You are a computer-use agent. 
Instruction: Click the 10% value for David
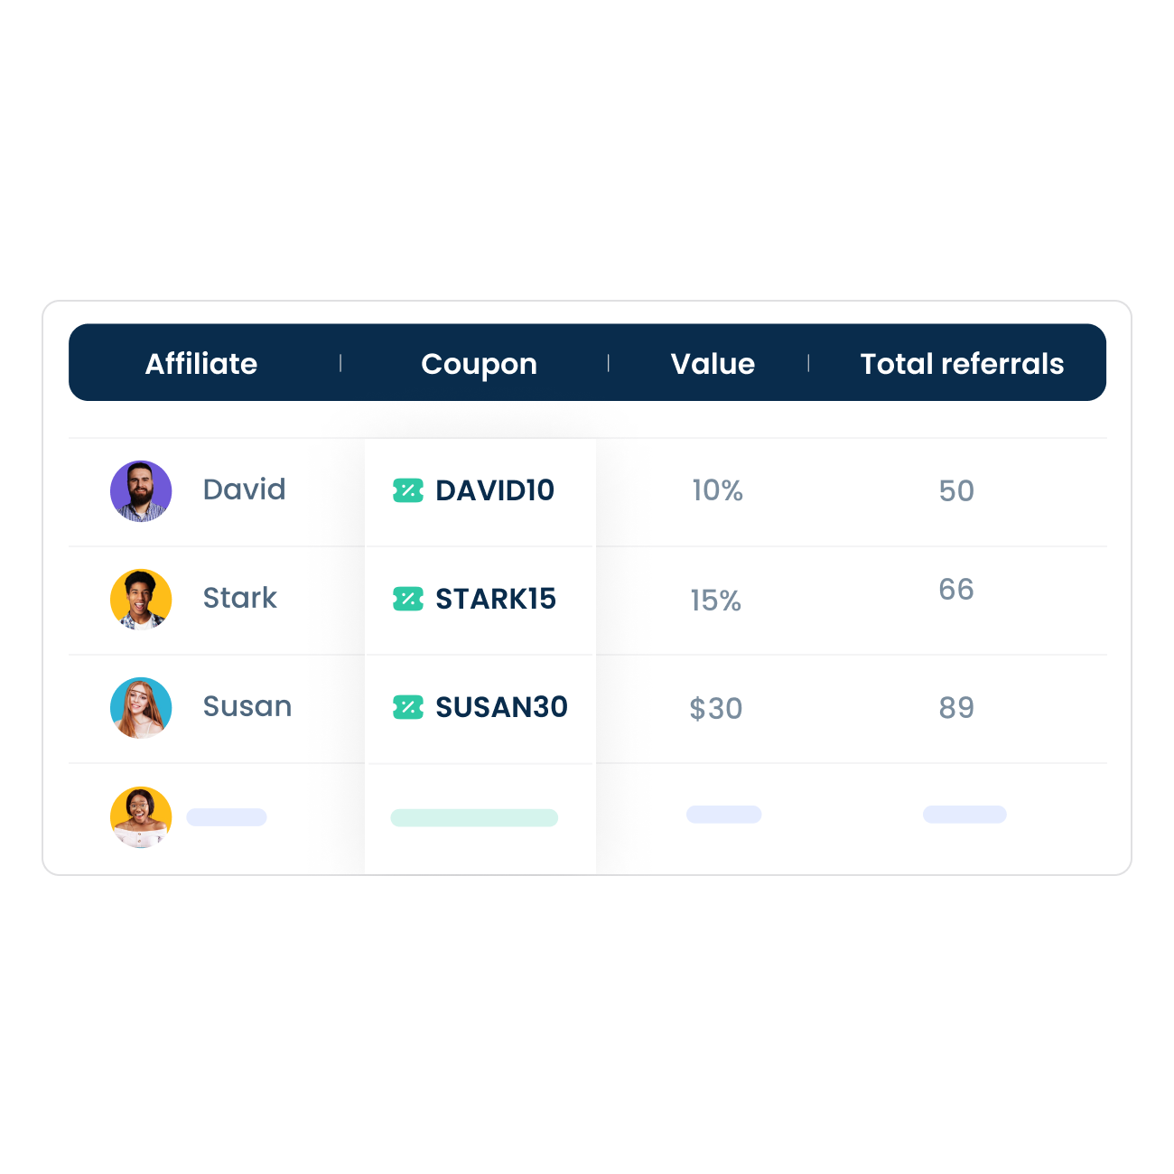718,490
